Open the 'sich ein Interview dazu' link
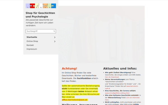168x105 pixels. click(x=122, y=99)
